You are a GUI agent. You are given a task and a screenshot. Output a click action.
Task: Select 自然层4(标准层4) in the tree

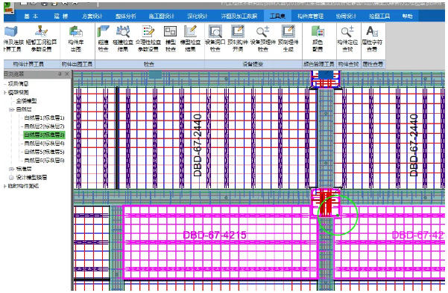click(44, 144)
